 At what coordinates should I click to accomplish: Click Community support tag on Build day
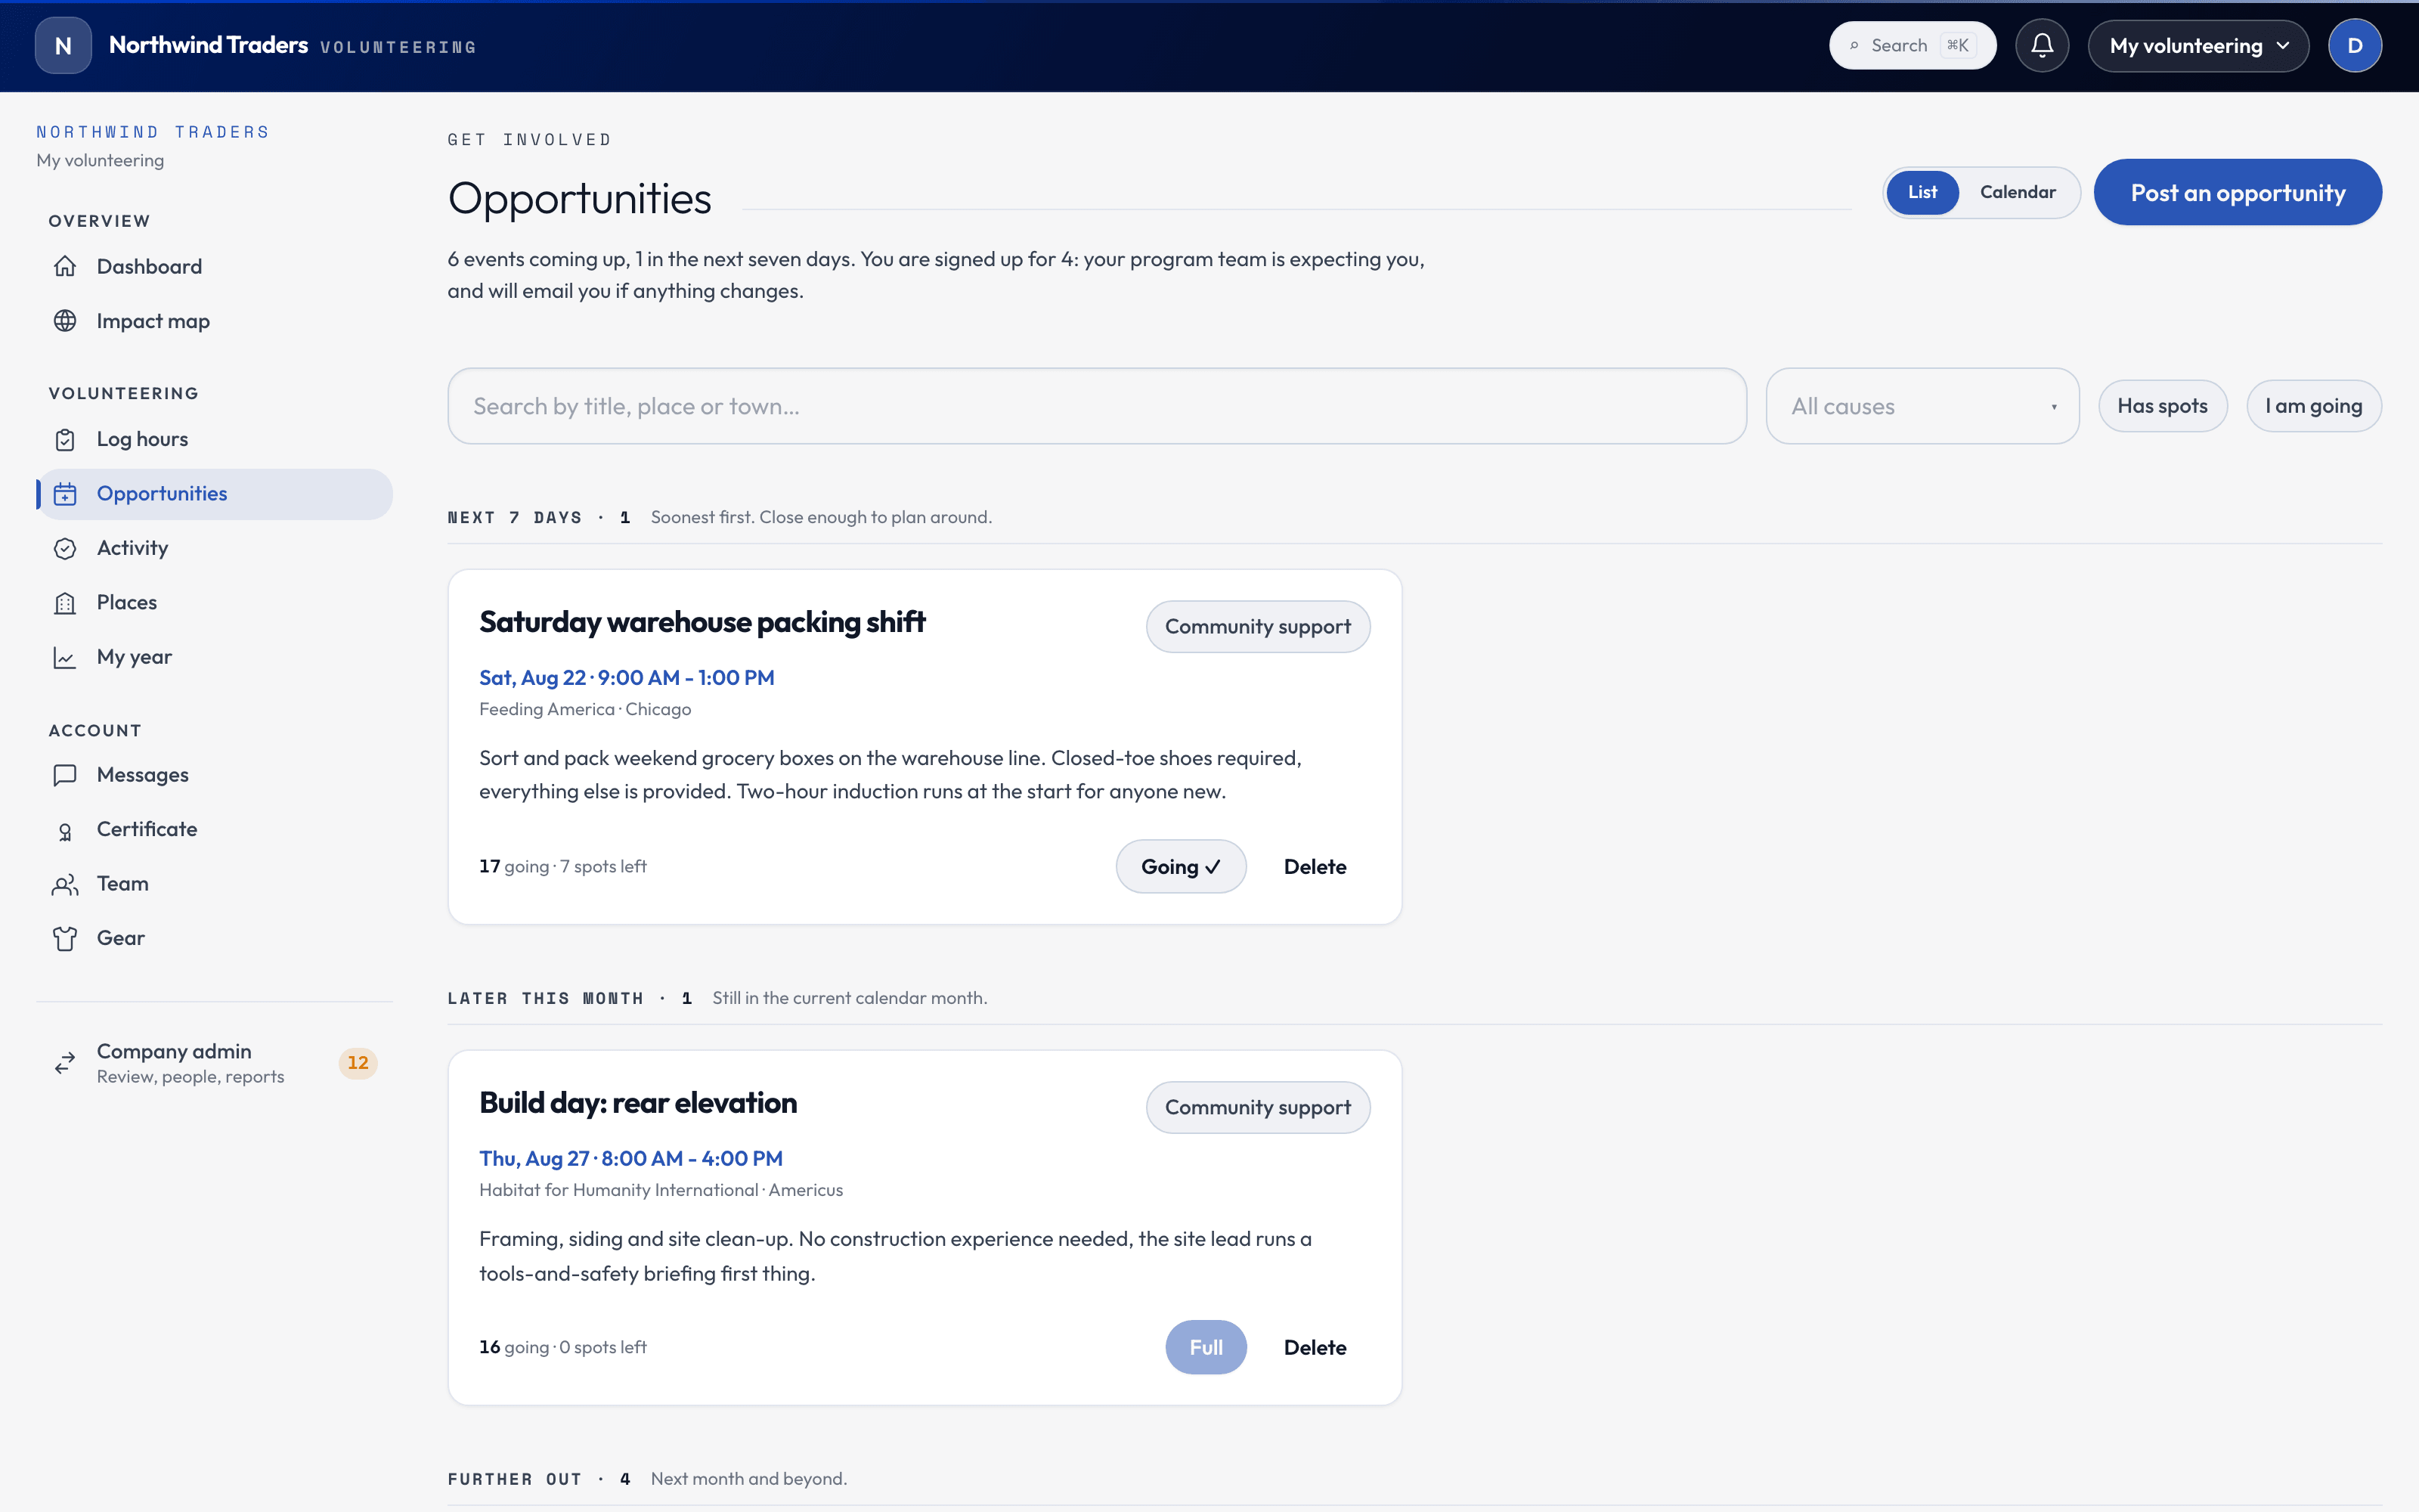point(1257,1108)
